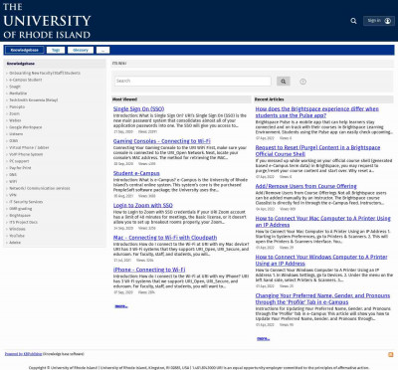Open iPhone - Connecting to Wi-Fi article
The image size is (398, 370).
[149, 270]
